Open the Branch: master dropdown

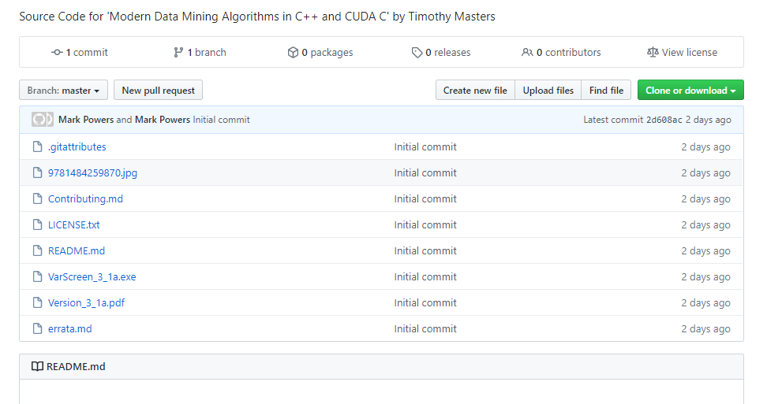point(63,91)
